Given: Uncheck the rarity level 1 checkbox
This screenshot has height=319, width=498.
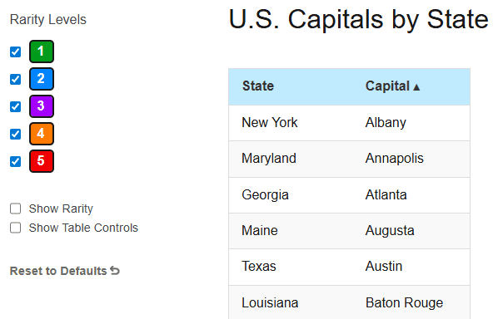Looking at the screenshot, I should 15,52.
